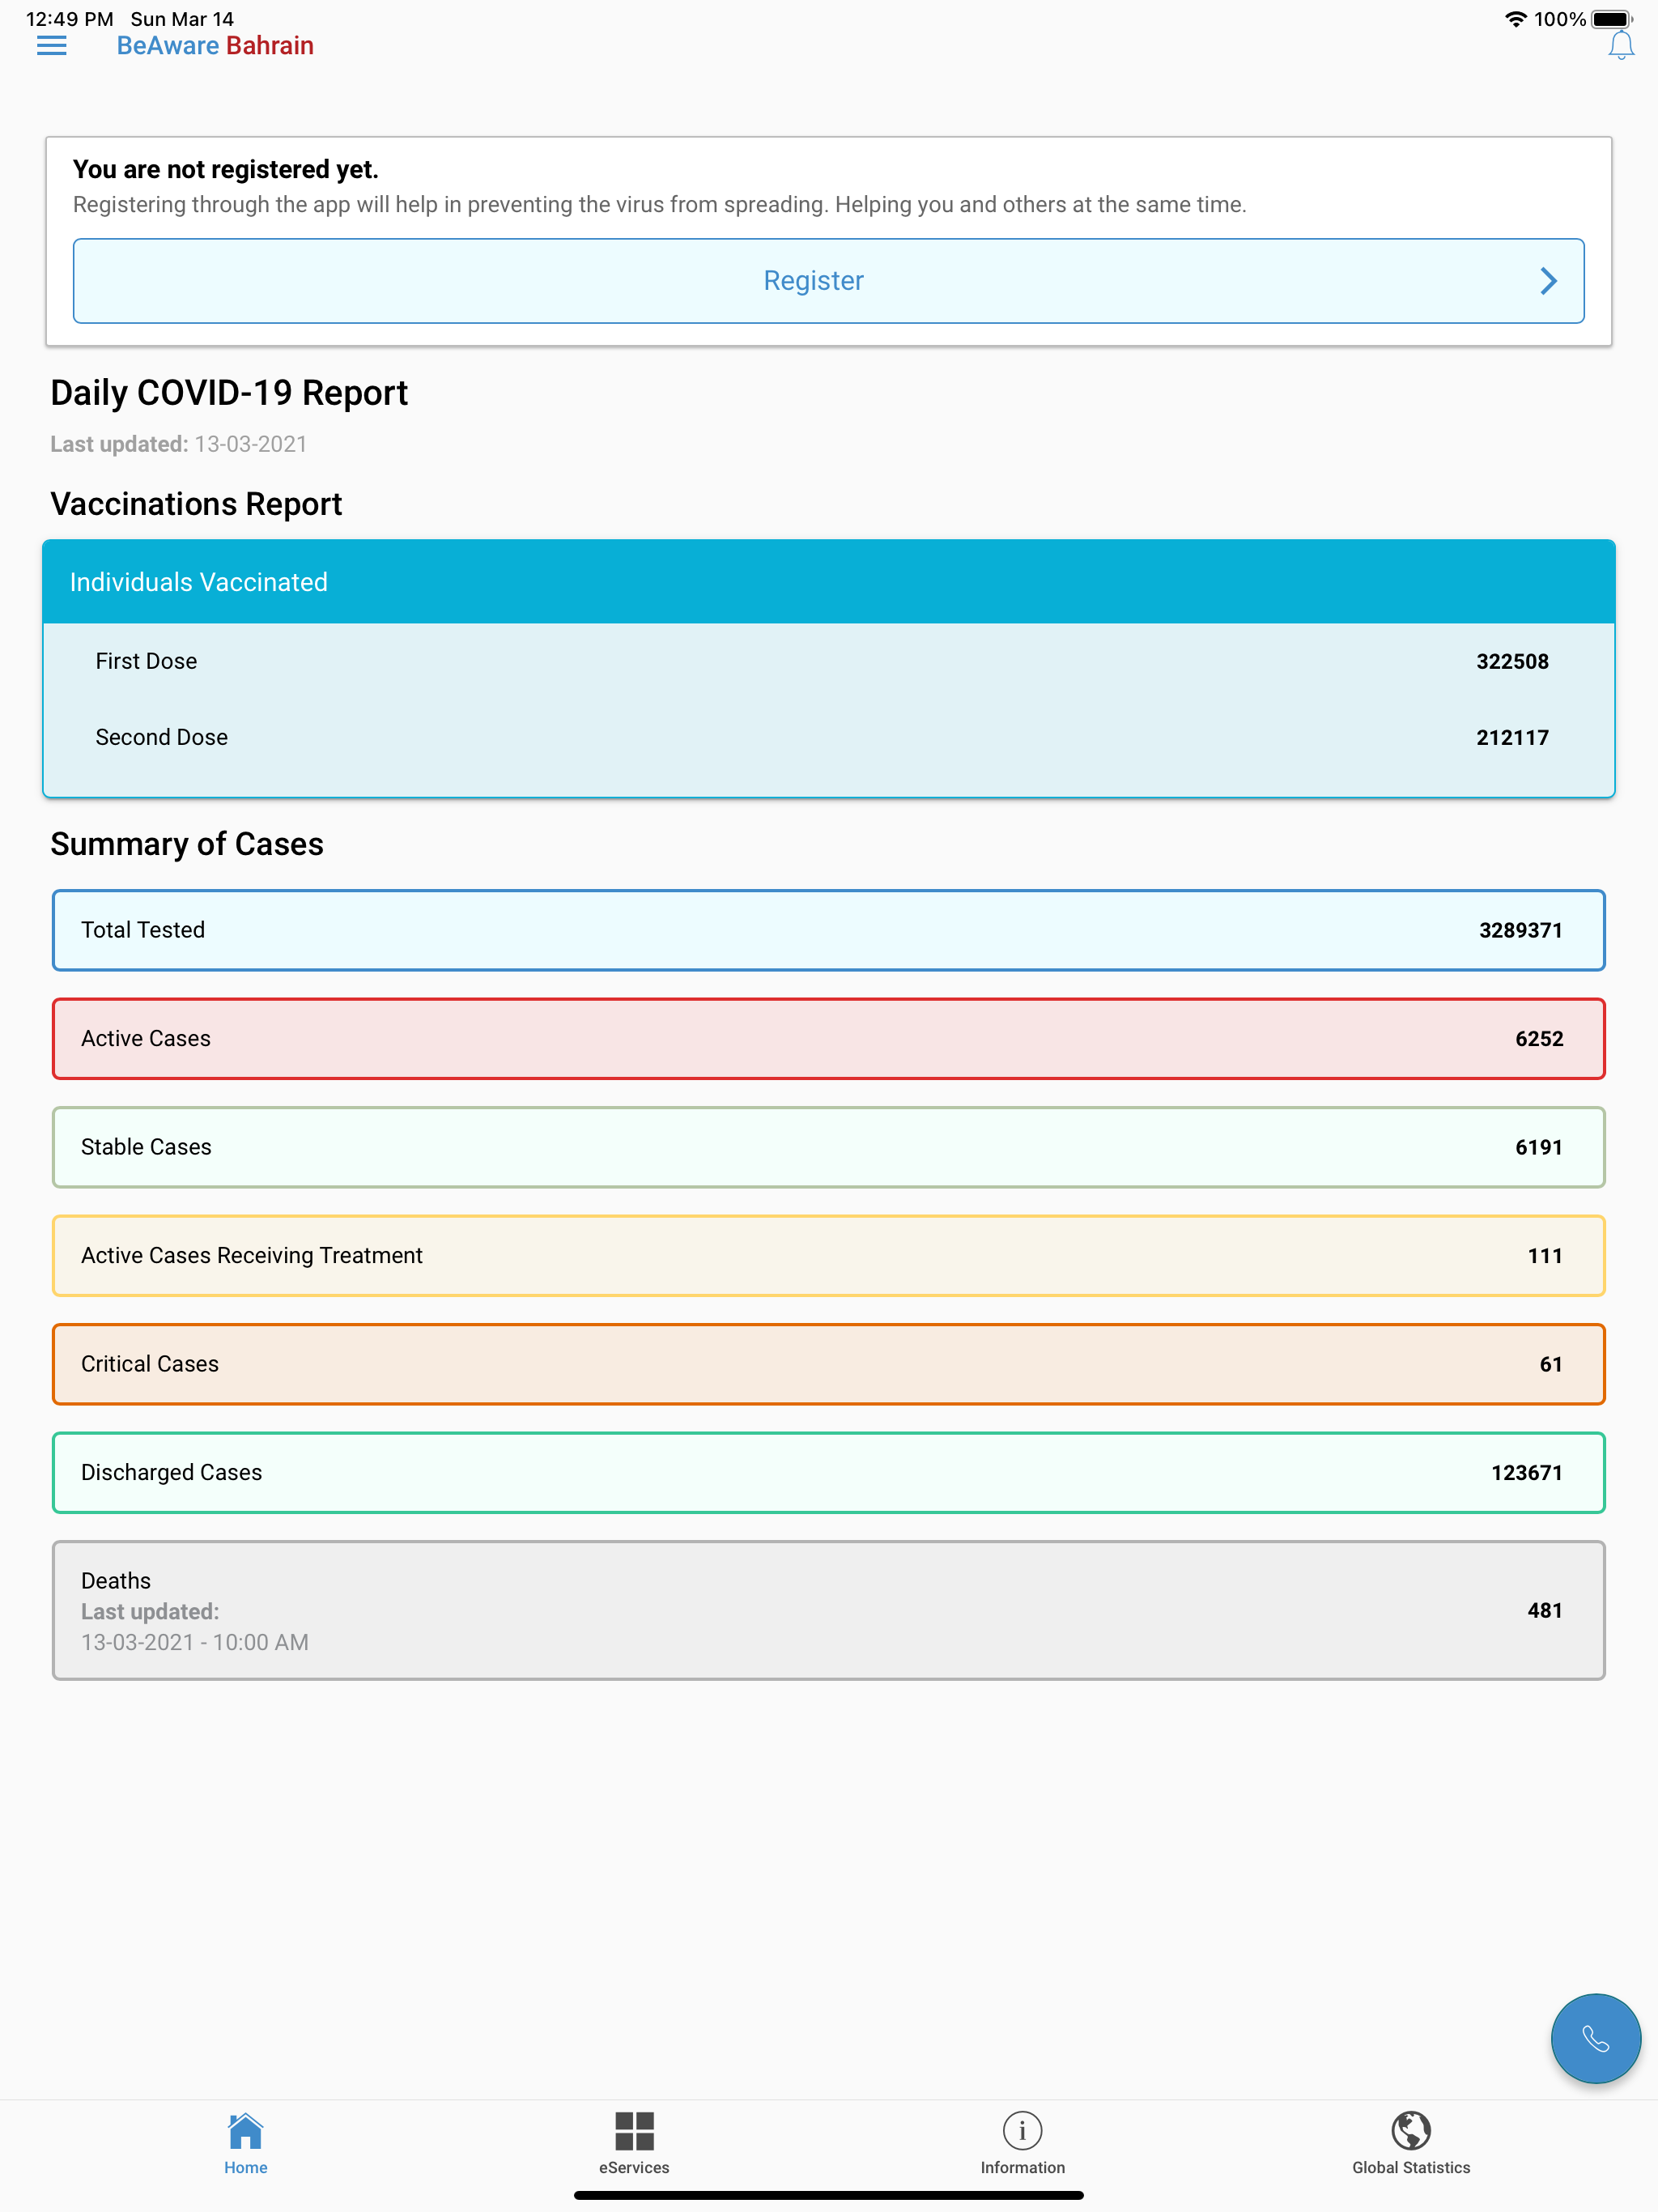
Task: Expand Register using the right chevron arrow
Action: pyautogui.click(x=1548, y=281)
